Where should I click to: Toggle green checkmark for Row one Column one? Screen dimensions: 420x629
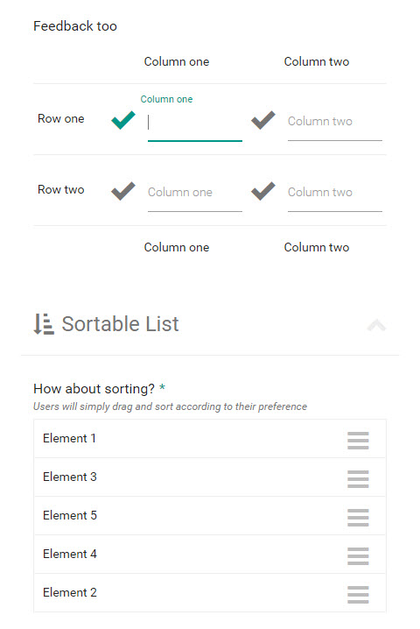[x=123, y=120]
